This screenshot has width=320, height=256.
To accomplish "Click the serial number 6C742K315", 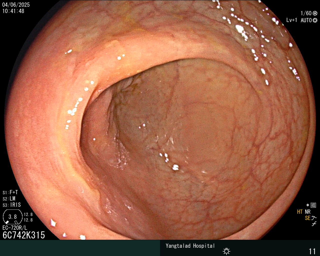I will (24, 235).
